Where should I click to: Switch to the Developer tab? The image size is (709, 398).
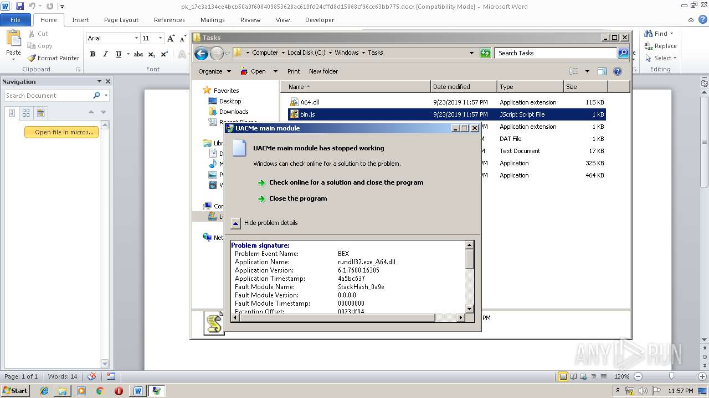(x=320, y=20)
